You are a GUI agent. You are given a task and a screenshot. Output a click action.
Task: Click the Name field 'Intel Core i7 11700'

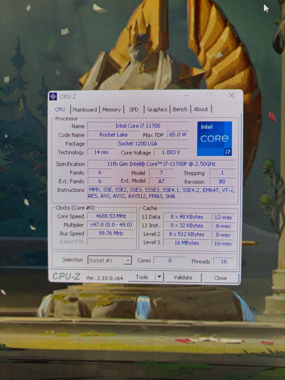[x=138, y=126]
